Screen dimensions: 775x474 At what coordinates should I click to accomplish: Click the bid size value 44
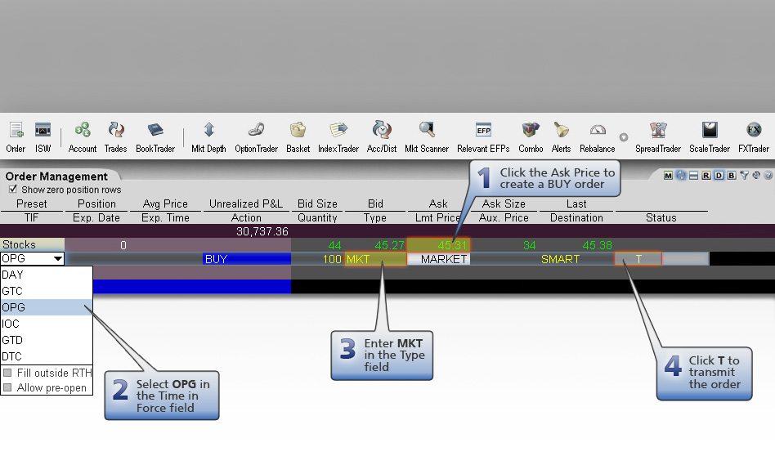(334, 245)
